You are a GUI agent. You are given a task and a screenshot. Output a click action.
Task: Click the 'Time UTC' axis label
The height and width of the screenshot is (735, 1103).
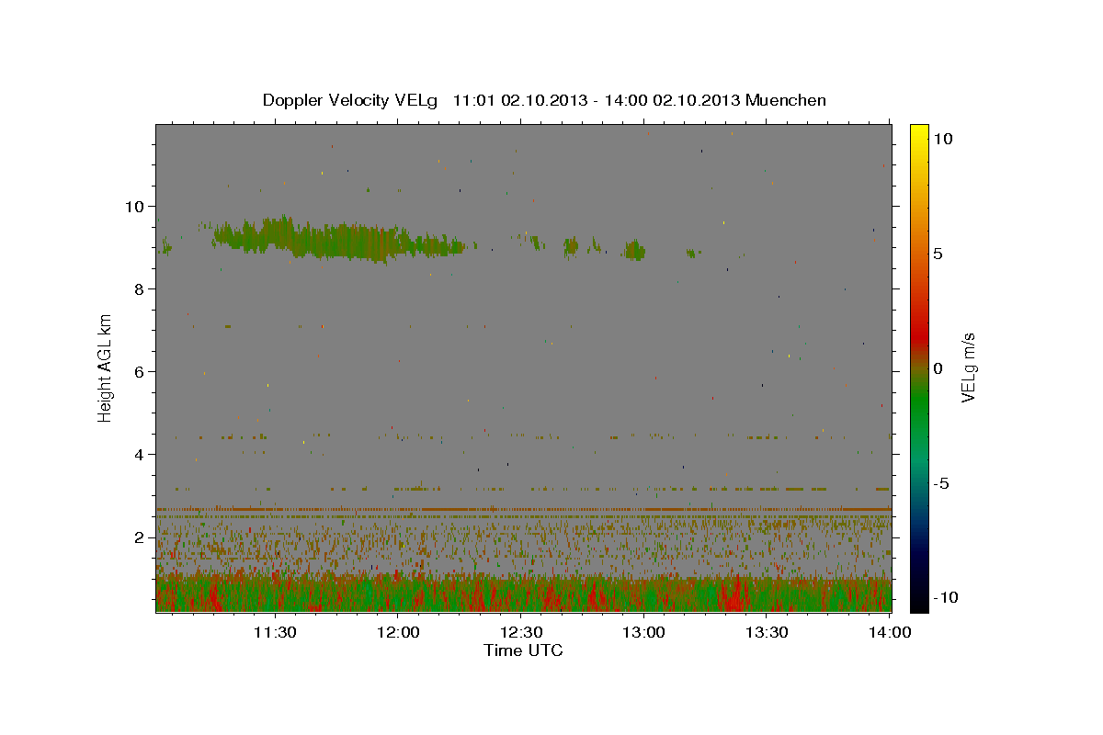523,650
